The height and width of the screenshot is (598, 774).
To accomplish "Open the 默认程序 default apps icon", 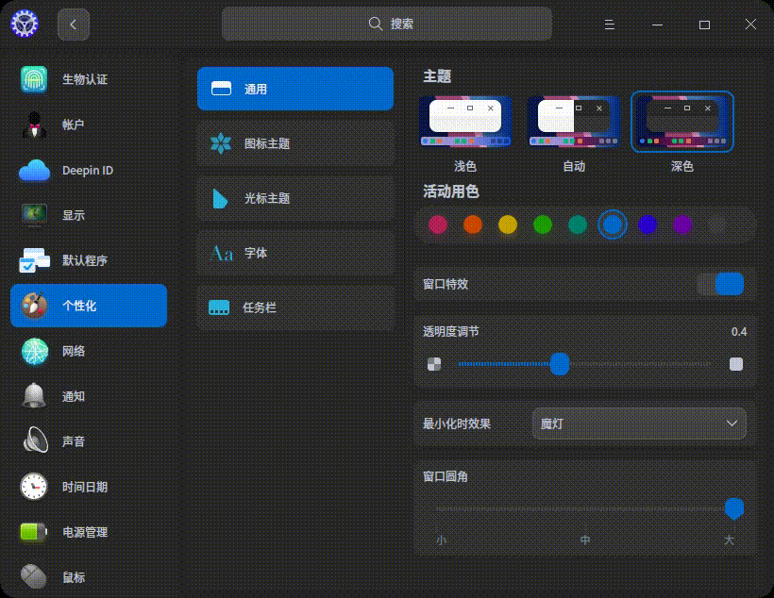I will coord(34,260).
